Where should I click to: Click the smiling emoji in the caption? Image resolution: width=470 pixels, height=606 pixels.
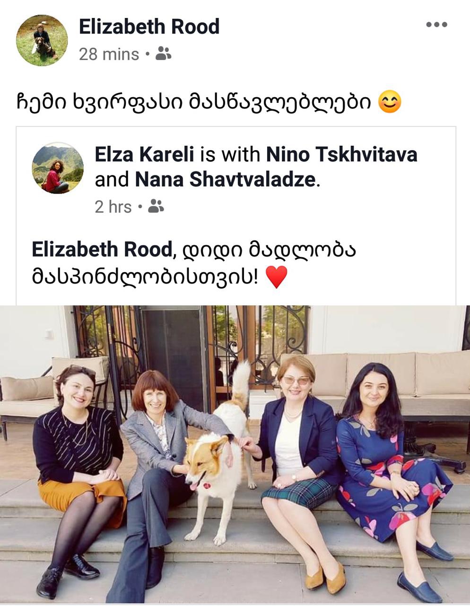390,102
